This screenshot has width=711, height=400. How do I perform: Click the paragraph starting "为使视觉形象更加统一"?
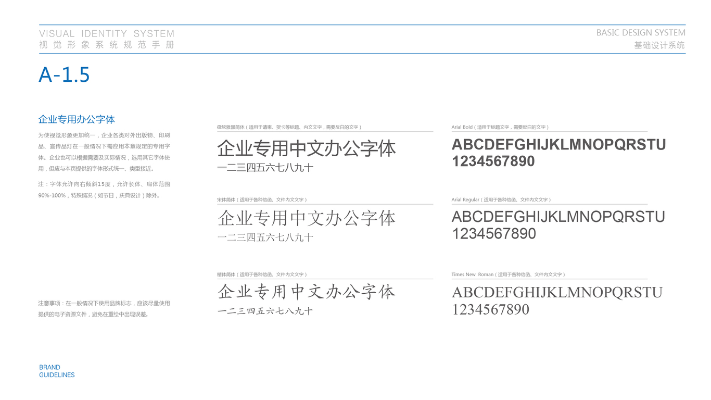(104, 152)
